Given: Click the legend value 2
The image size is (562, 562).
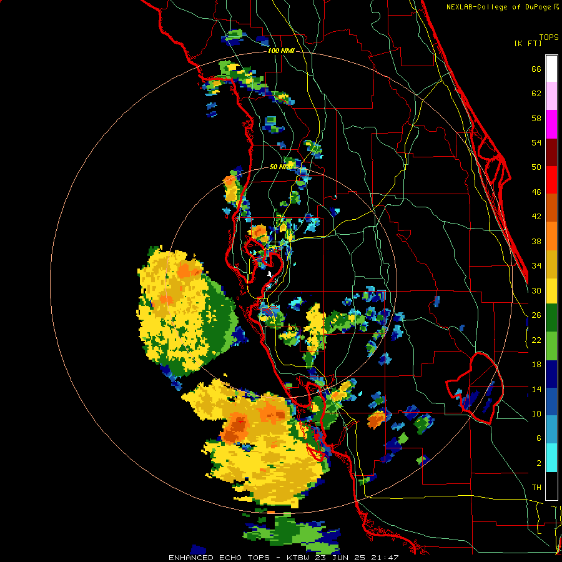Looking at the screenshot, I should click(x=539, y=463).
